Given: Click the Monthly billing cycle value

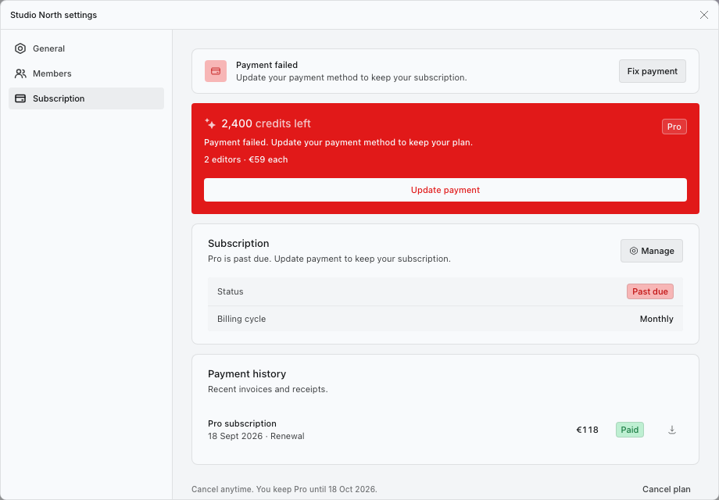Looking at the screenshot, I should pyautogui.click(x=656, y=319).
